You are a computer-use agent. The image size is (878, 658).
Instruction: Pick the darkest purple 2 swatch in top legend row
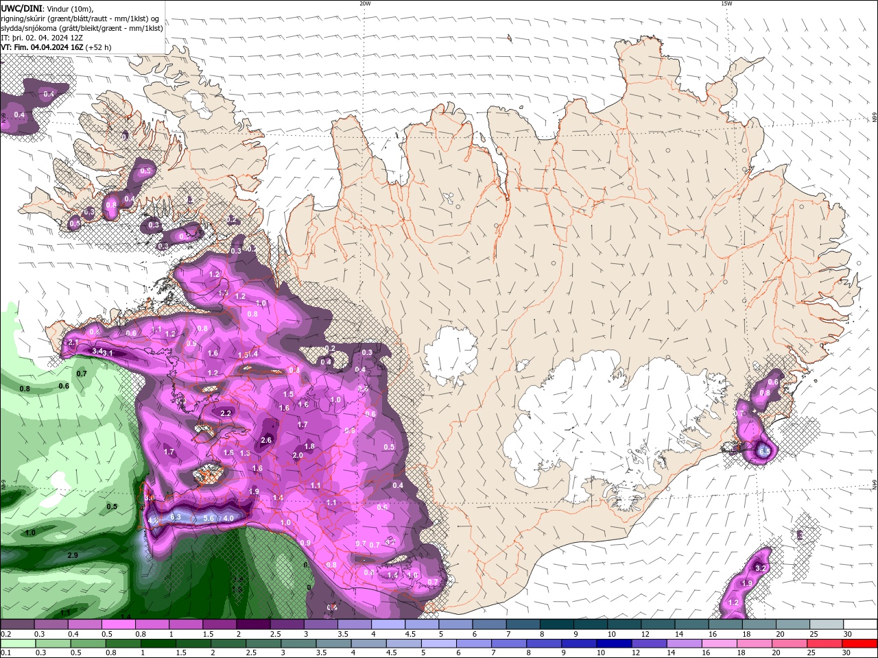[252, 624]
